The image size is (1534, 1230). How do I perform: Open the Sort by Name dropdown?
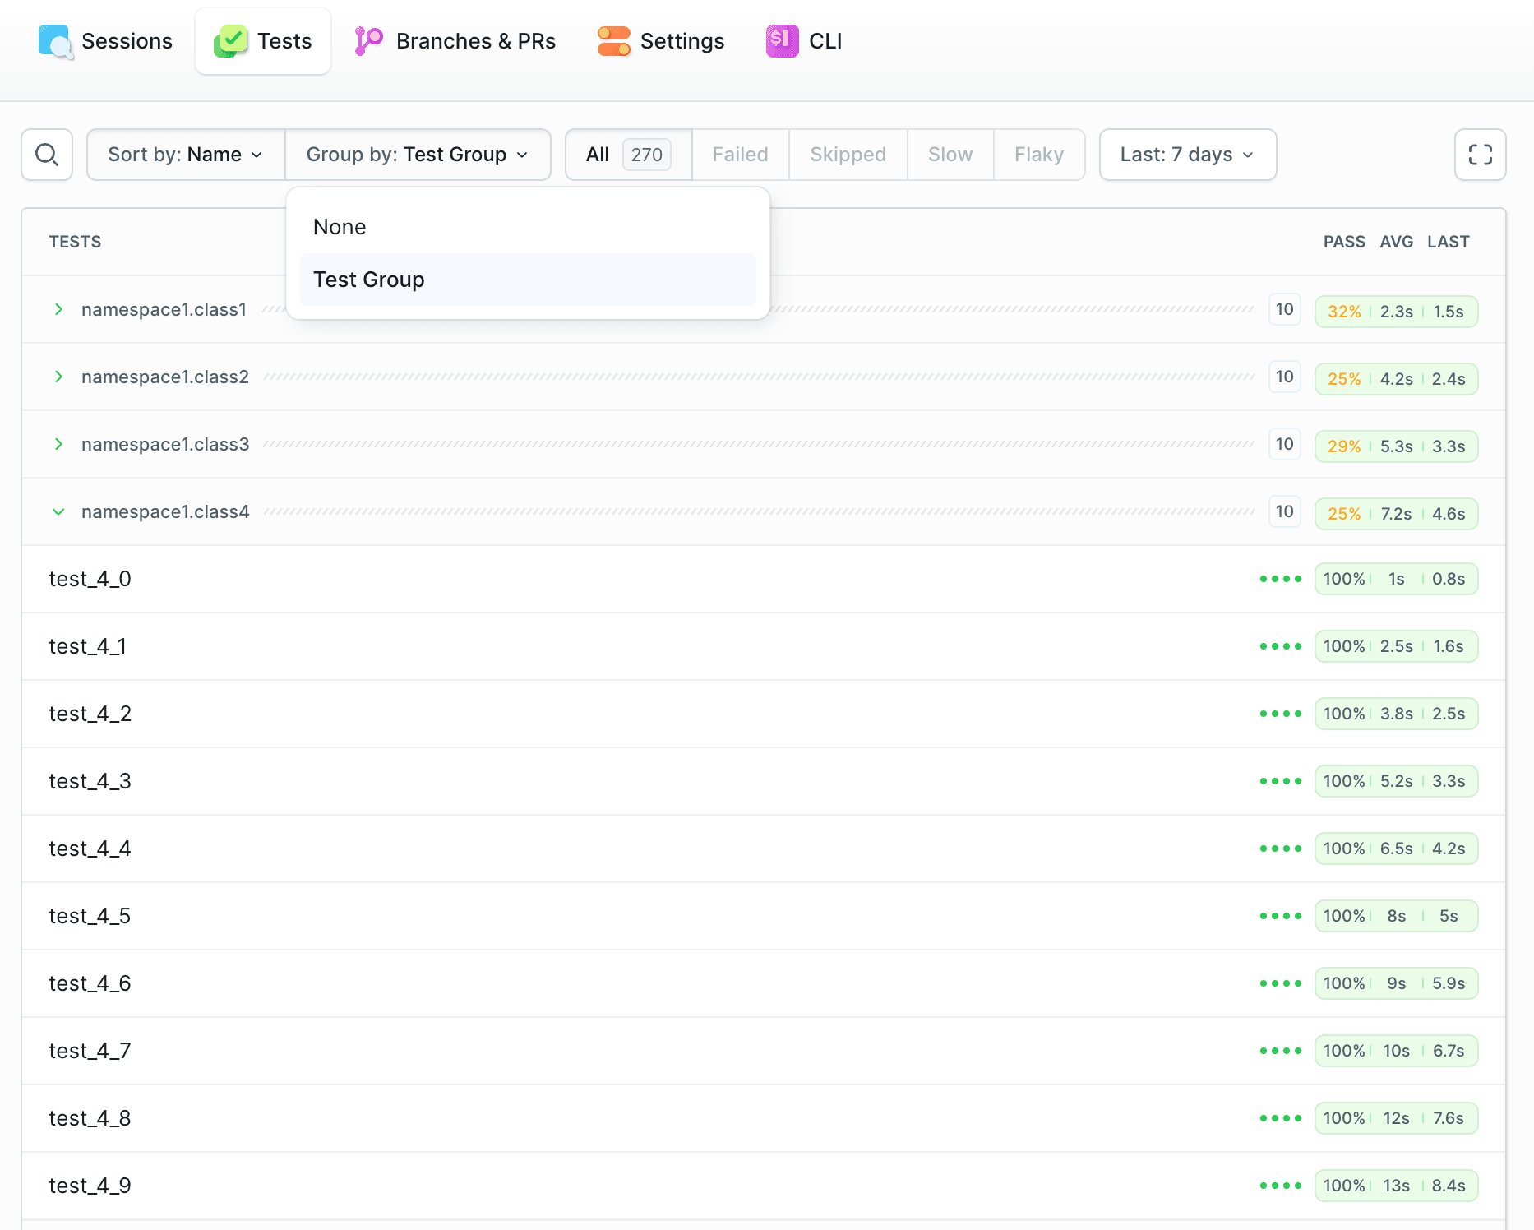tap(186, 155)
